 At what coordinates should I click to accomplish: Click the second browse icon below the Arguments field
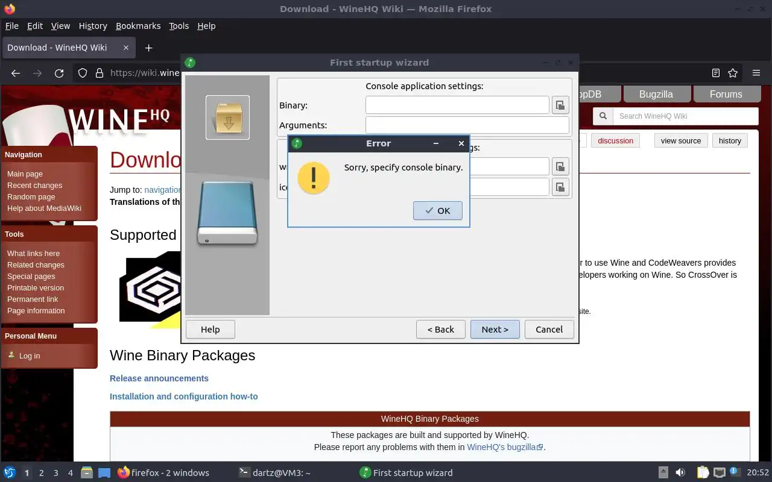[560, 167]
